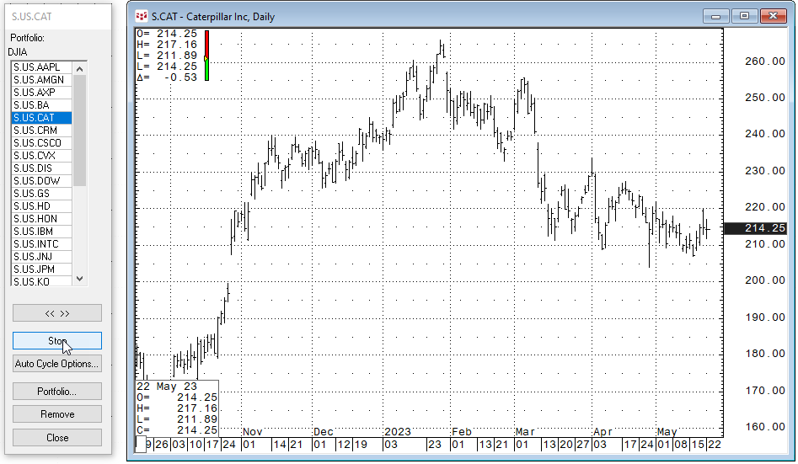This screenshot has width=798, height=464.
Task: Click the Δ= -0.53 change value
Action: click(x=166, y=77)
